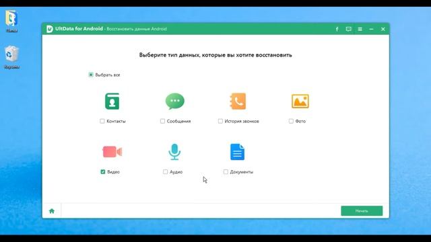This screenshot has height=242, width=431.
Task: Go home via the house icon
Action: [x=52, y=211]
